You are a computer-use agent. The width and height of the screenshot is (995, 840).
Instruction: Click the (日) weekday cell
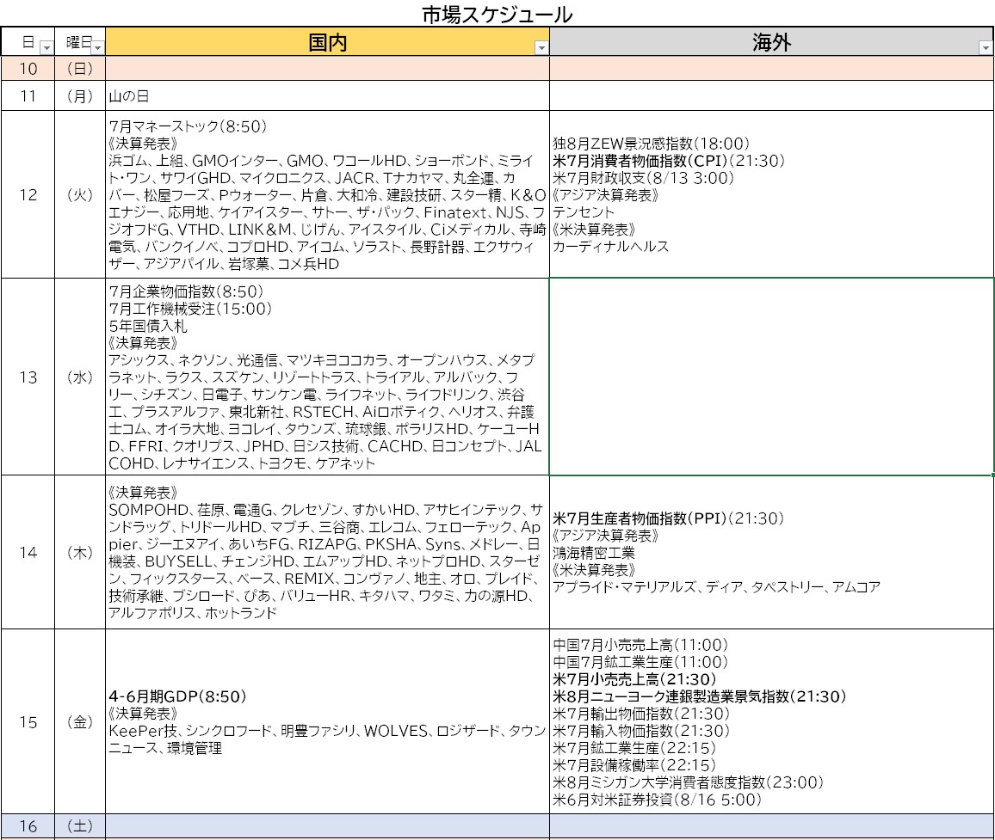(80, 69)
